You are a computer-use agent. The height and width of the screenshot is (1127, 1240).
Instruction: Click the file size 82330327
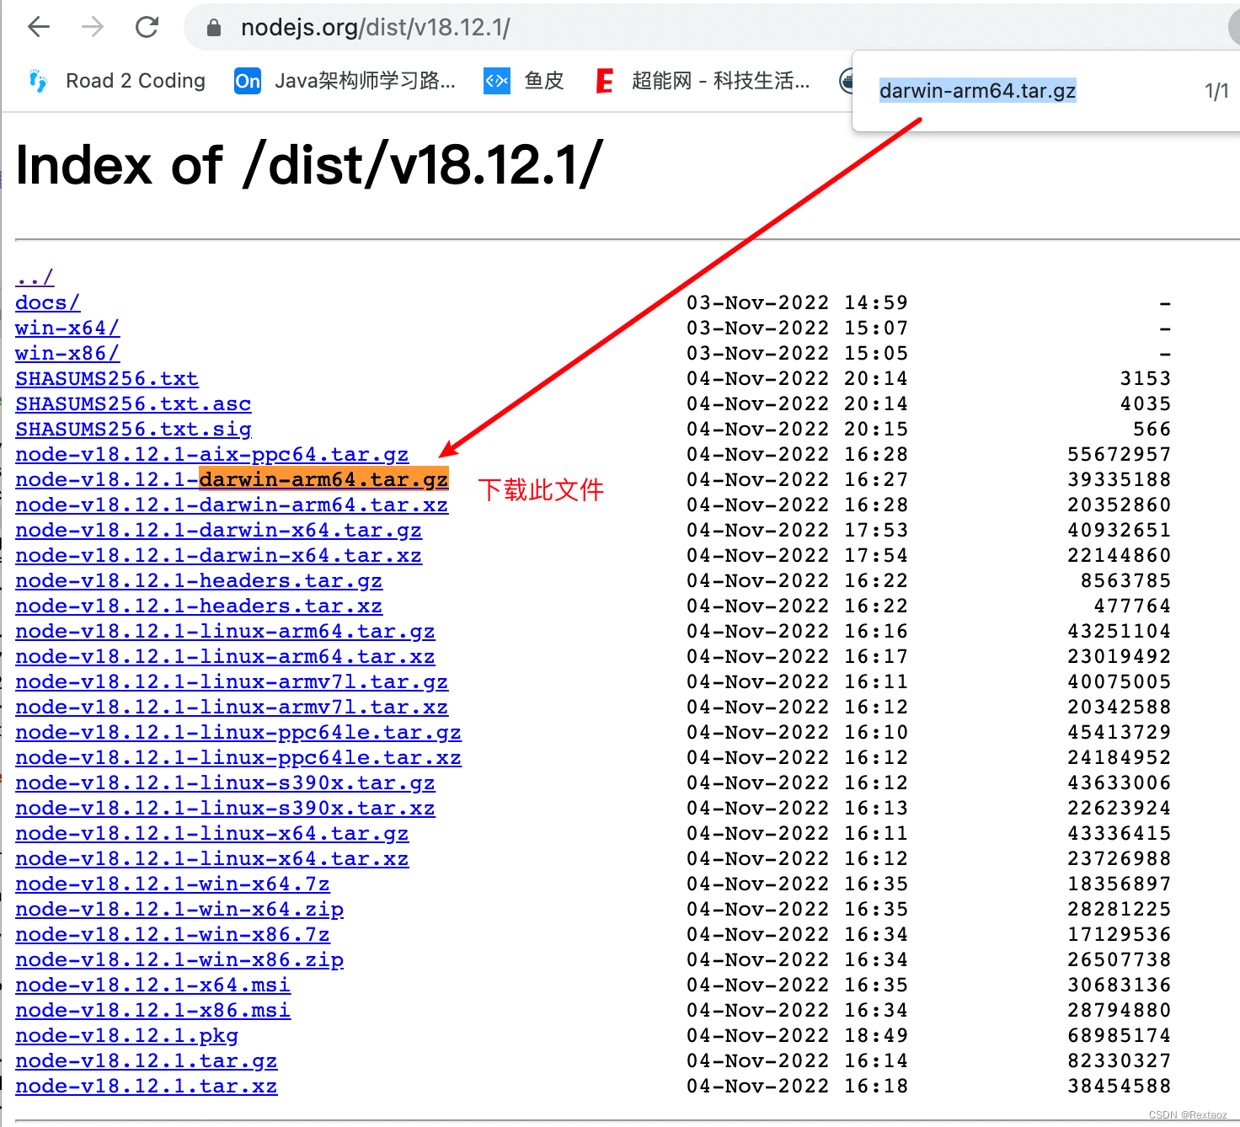coord(1119,1060)
